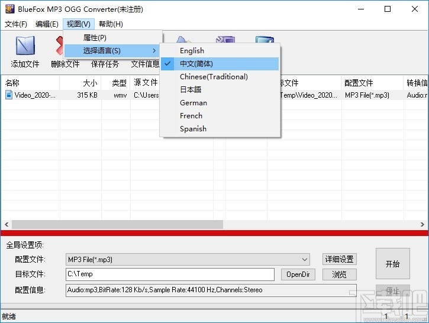429x323 pixels.
Task: Click the 大小 column header
Action: coord(80,83)
